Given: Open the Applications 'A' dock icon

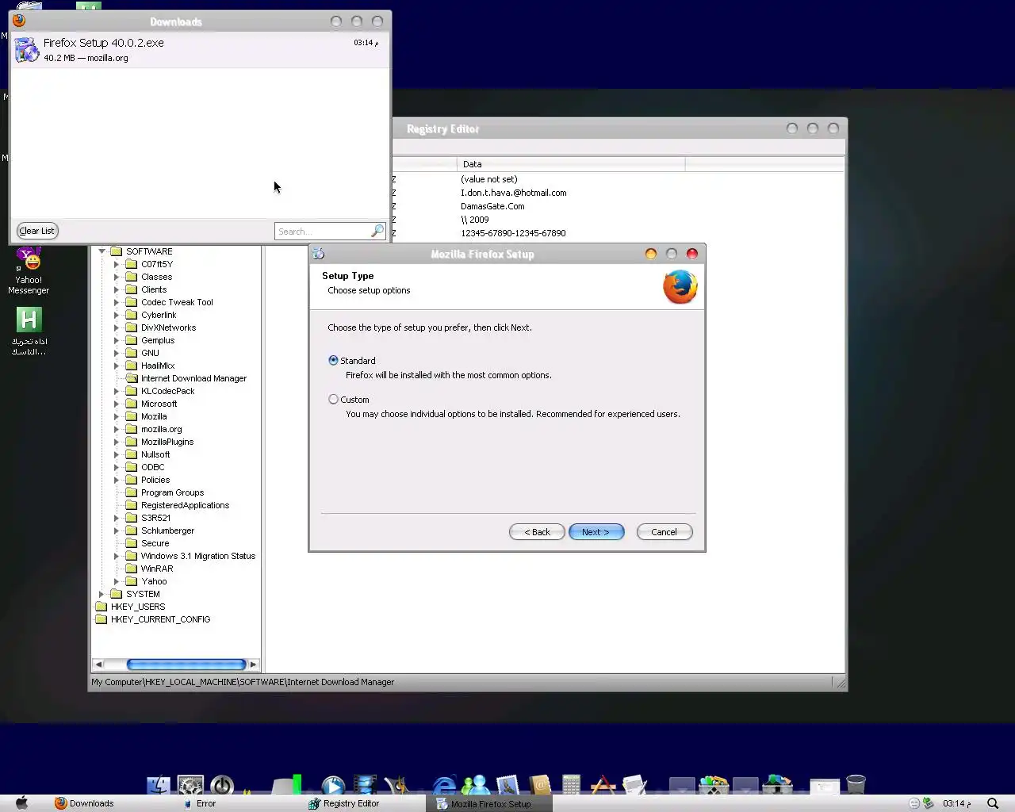Looking at the screenshot, I should 603,784.
